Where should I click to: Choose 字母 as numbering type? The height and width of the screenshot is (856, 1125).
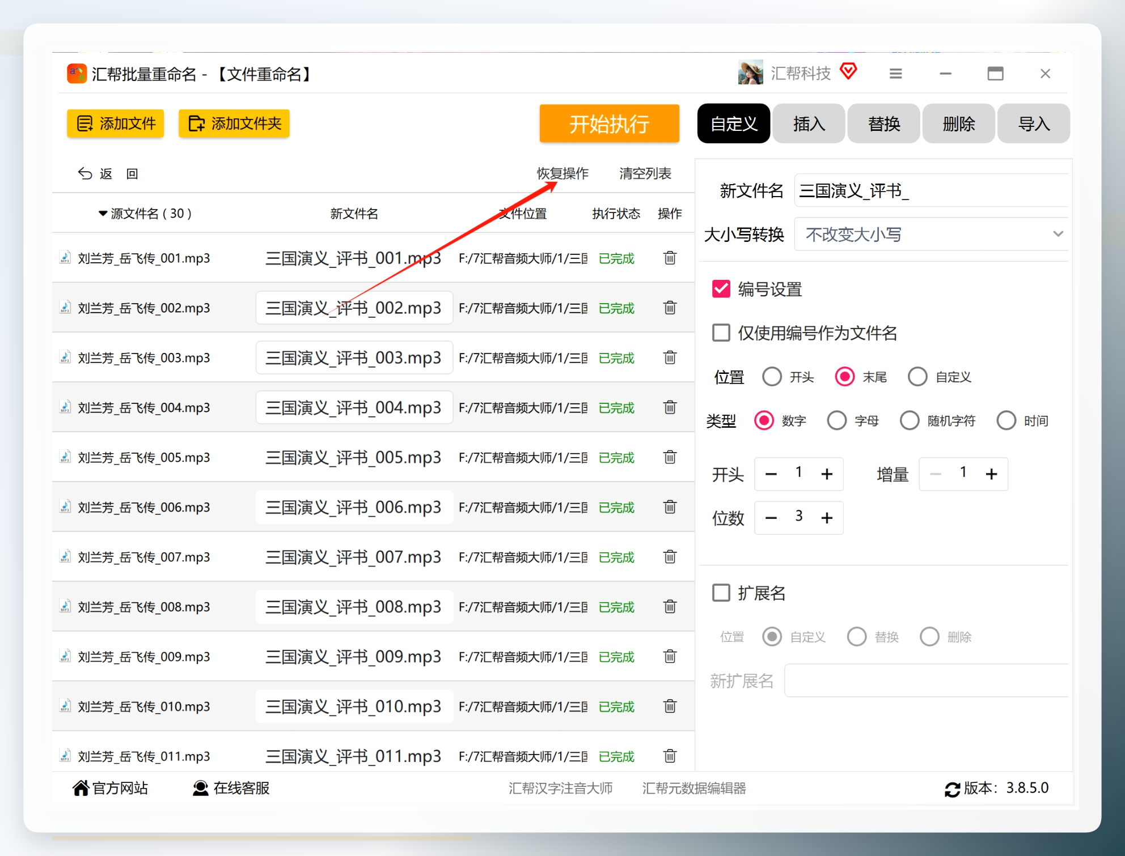click(836, 421)
